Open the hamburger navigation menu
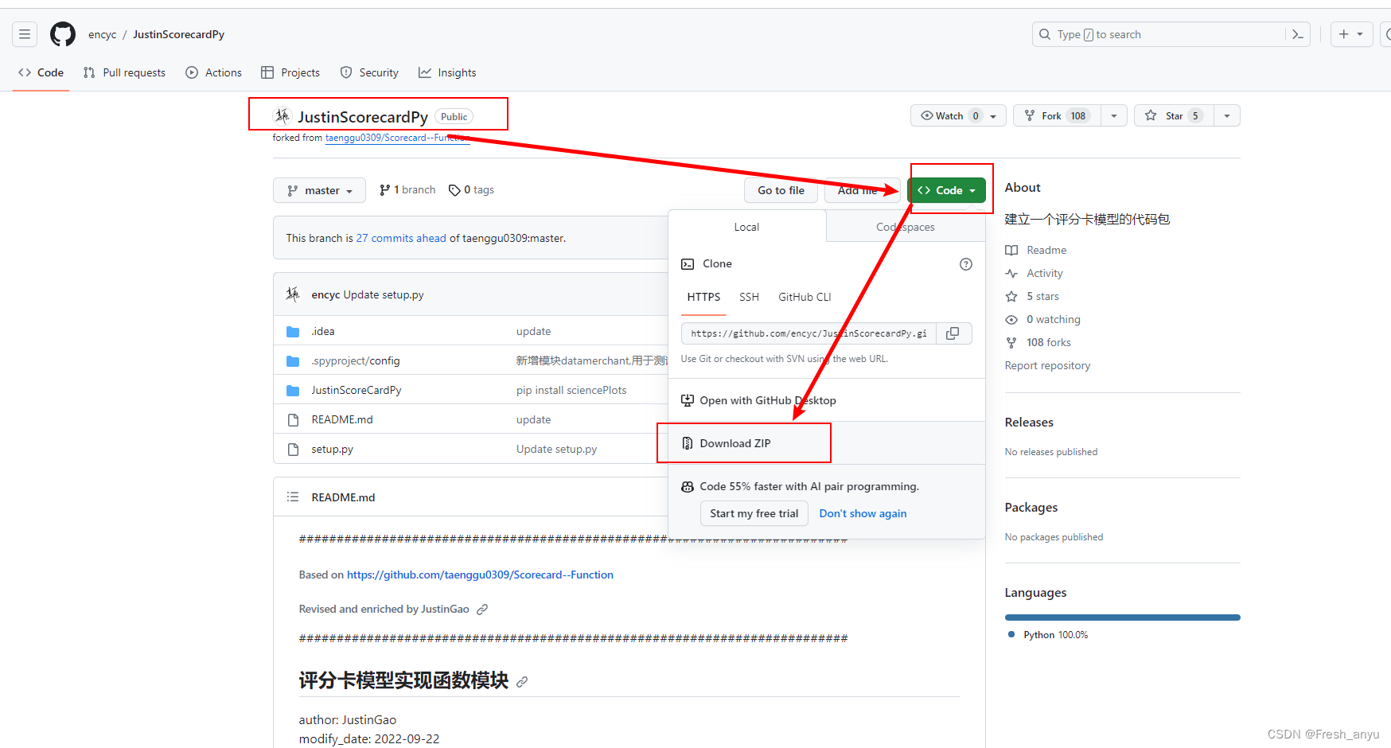 (x=25, y=34)
